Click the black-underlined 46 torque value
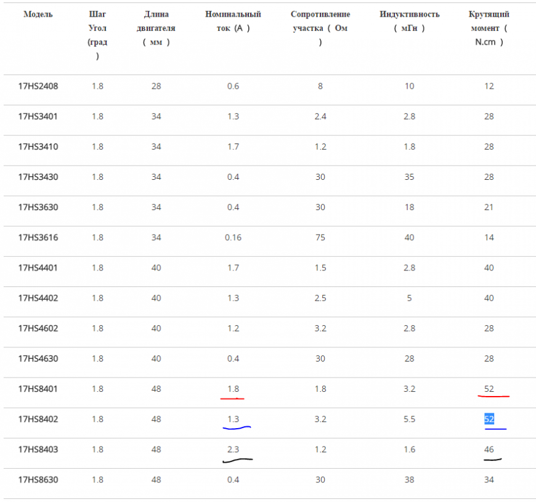536x502 pixels. (489, 449)
